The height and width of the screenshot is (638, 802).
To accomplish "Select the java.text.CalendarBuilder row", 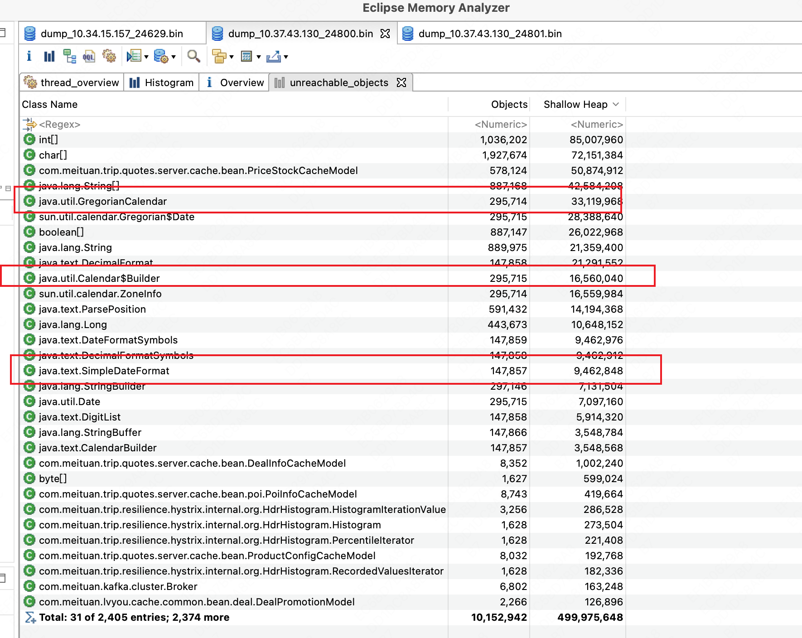I will coord(323,448).
